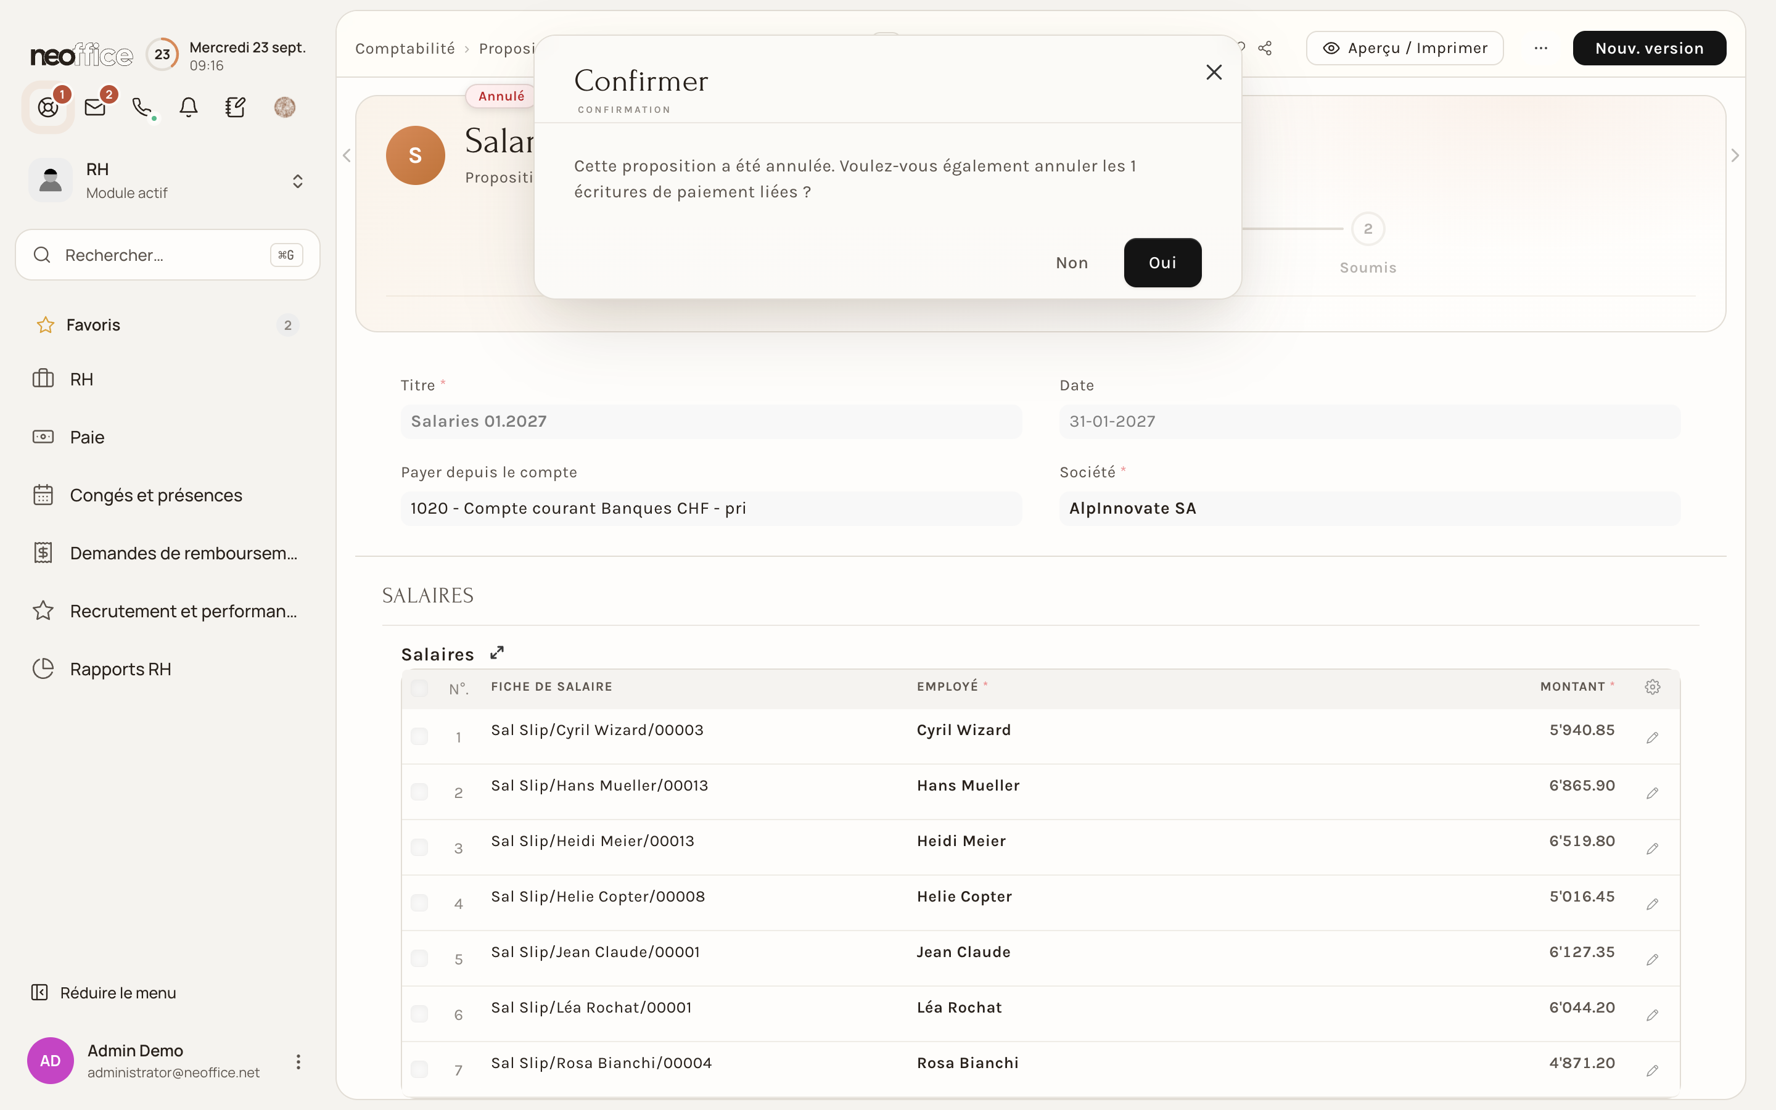Open Recrutement et performance sidebar item

click(x=167, y=610)
